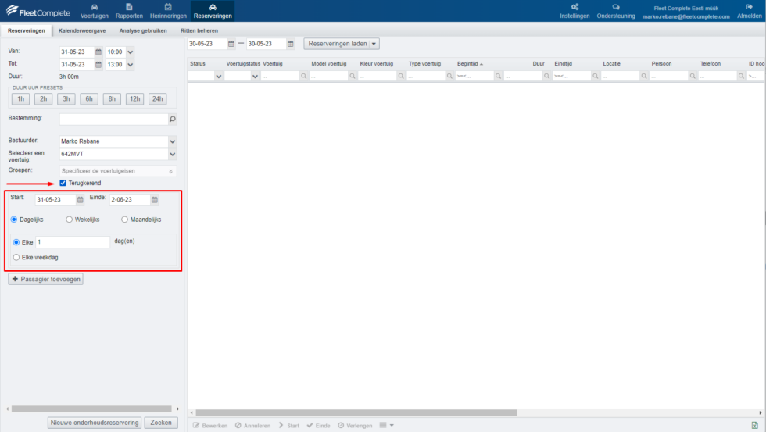Switch to the Ritten beheren tab

199,30
